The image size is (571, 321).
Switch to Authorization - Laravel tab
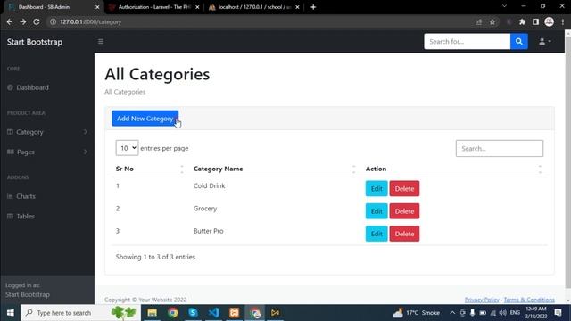pyautogui.click(x=154, y=7)
